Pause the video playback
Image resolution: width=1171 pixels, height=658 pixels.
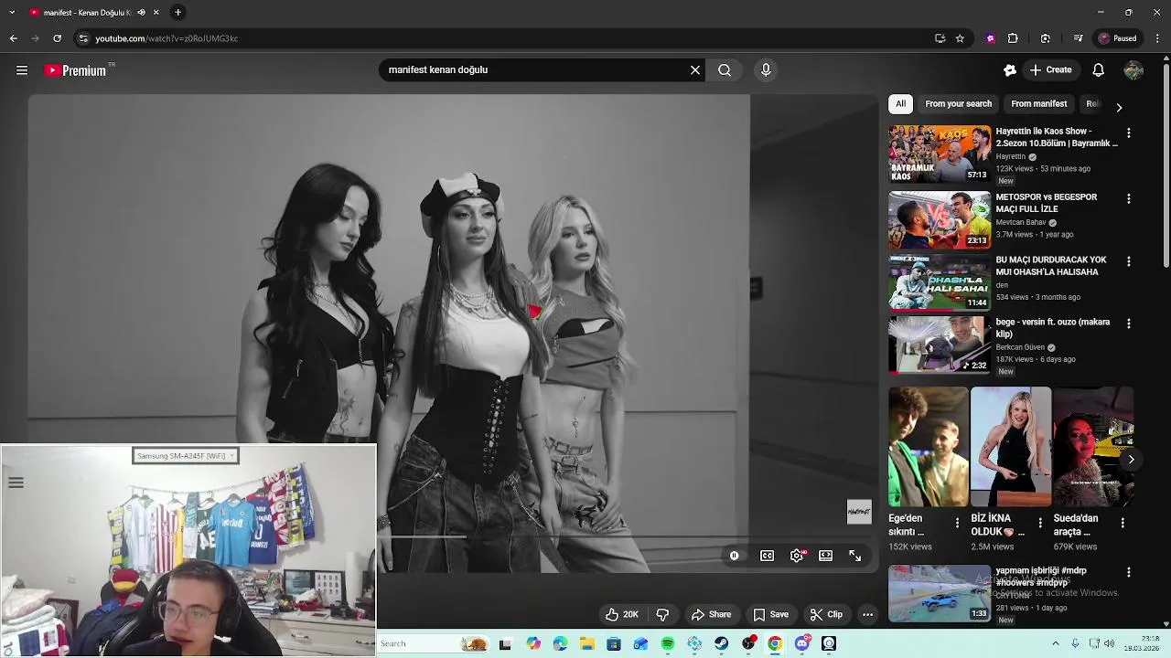(734, 556)
